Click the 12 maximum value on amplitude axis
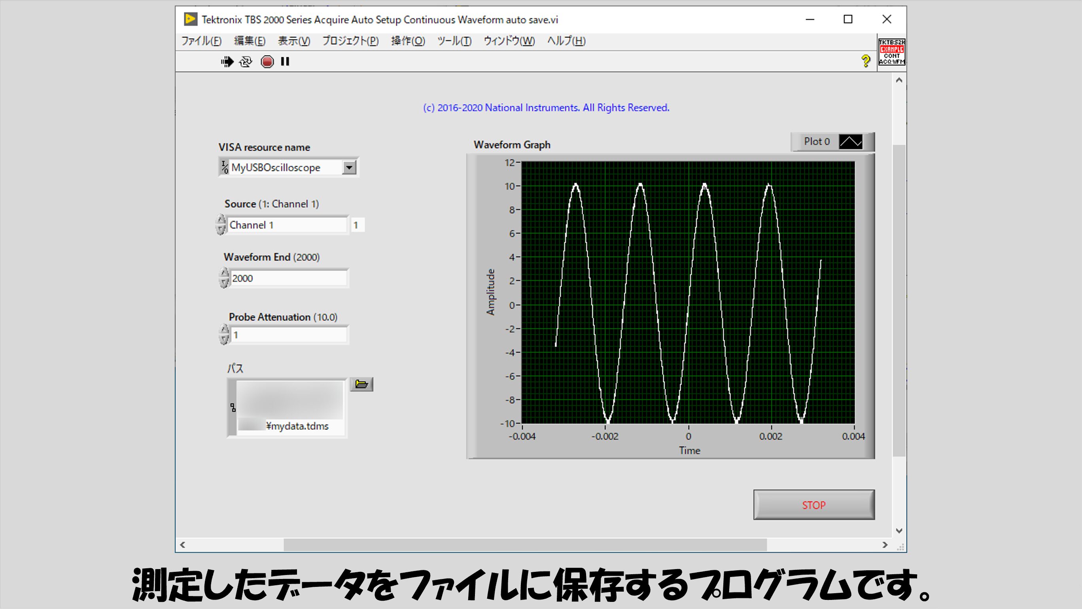The width and height of the screenshot is (1082, 609). (509, 162)
